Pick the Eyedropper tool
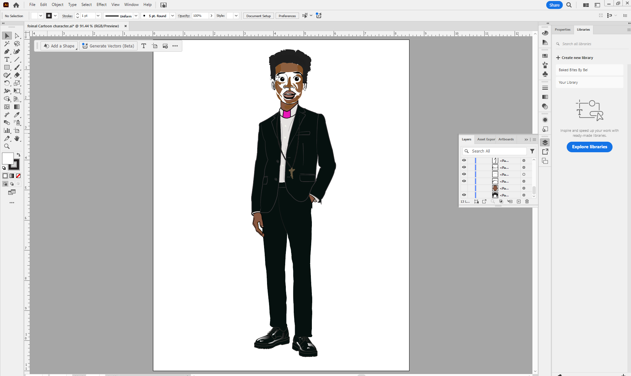Screen dimensions: 631x376 tap(17, 115)
